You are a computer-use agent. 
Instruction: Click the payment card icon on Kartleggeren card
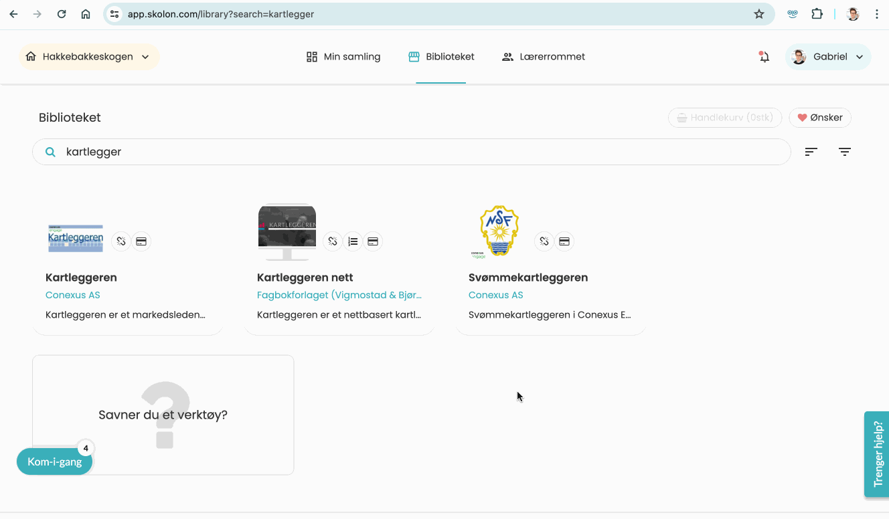point(141,241)
